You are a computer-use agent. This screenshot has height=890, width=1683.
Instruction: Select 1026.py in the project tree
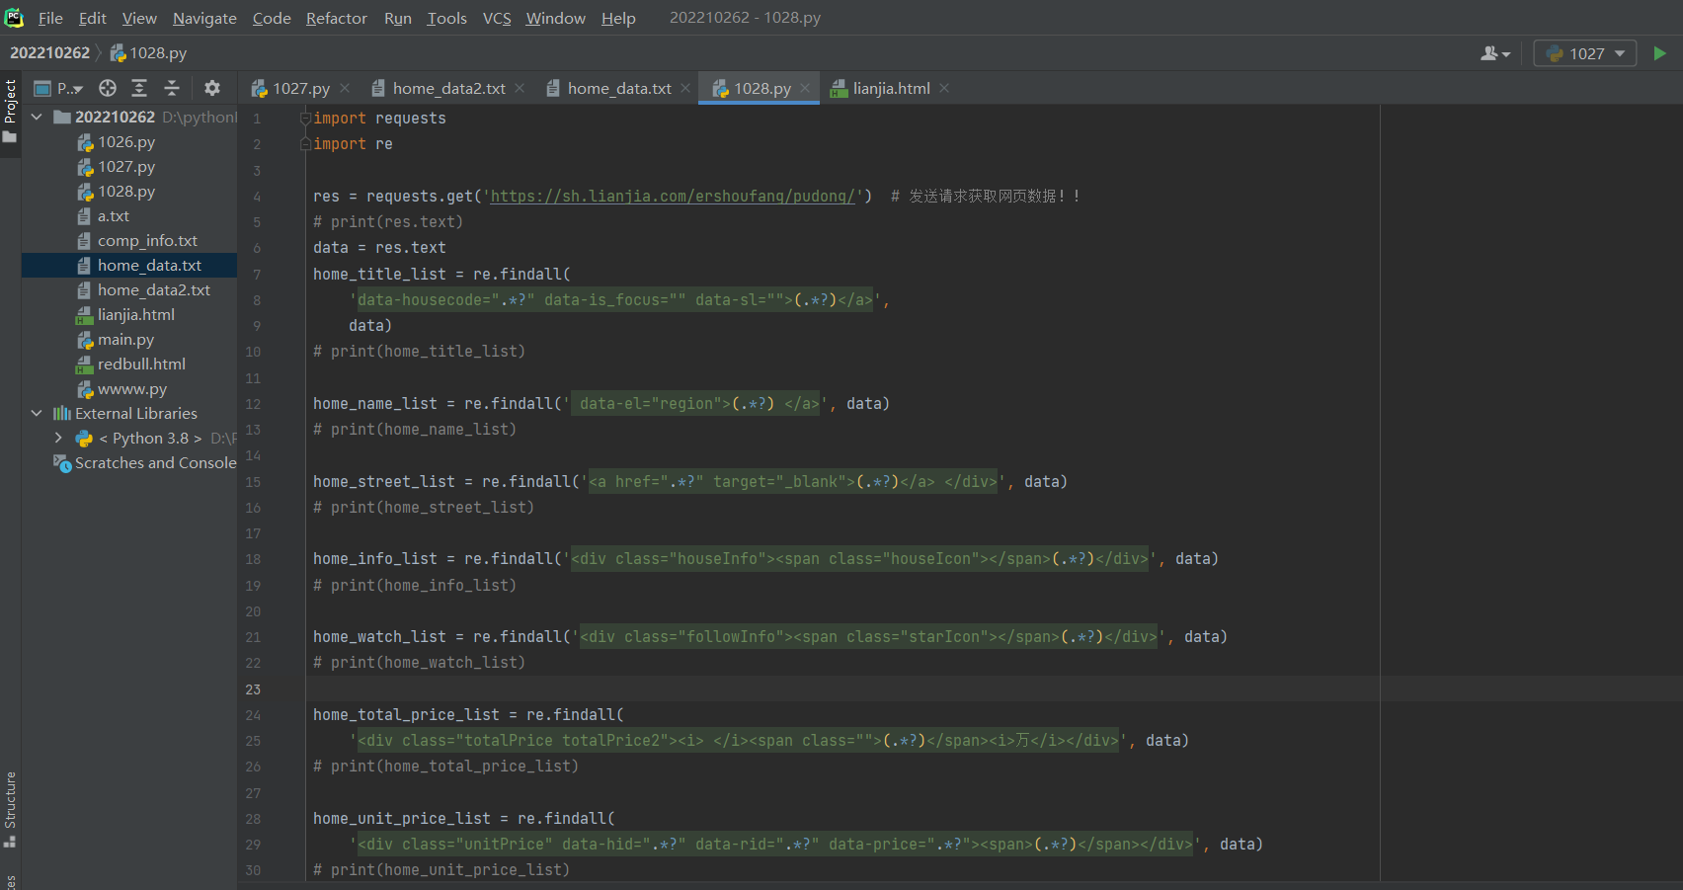[126, 142]
